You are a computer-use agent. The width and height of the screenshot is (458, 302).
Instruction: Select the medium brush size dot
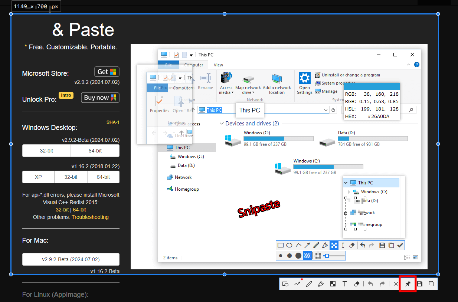[x=289, y=256]
